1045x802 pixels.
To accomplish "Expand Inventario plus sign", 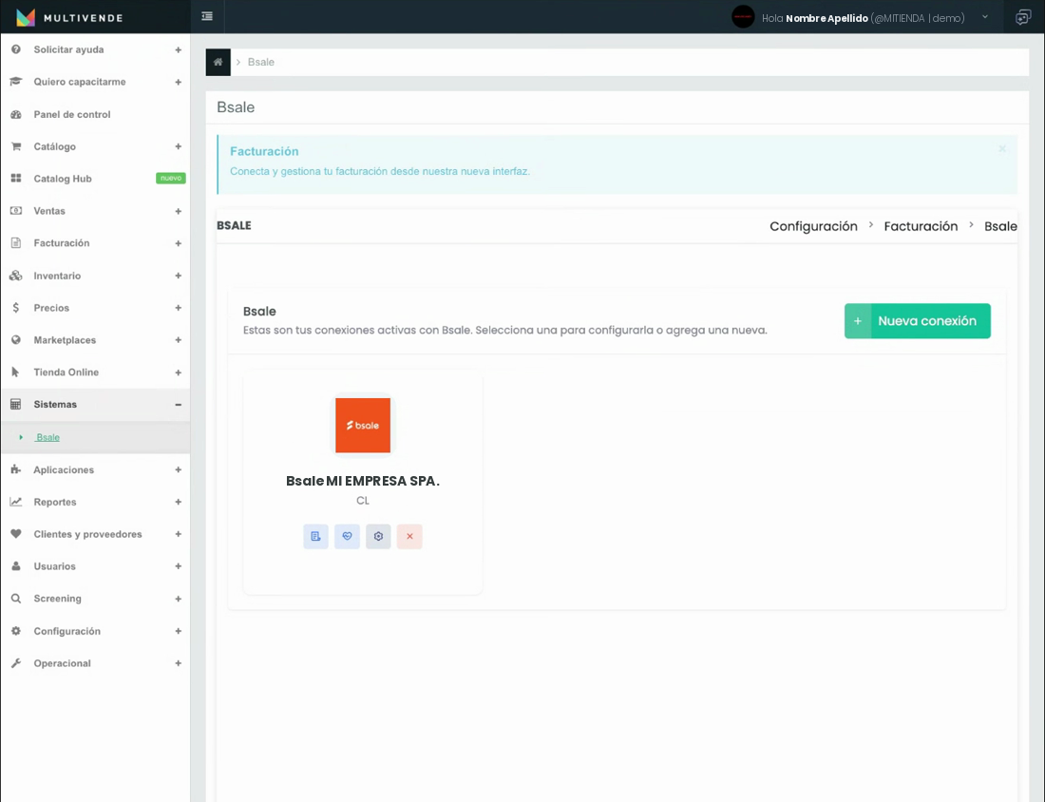I will [x=178, y=276].
